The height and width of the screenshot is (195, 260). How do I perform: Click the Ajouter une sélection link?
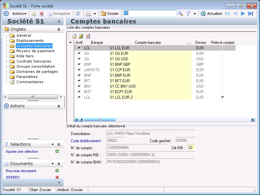22,151
